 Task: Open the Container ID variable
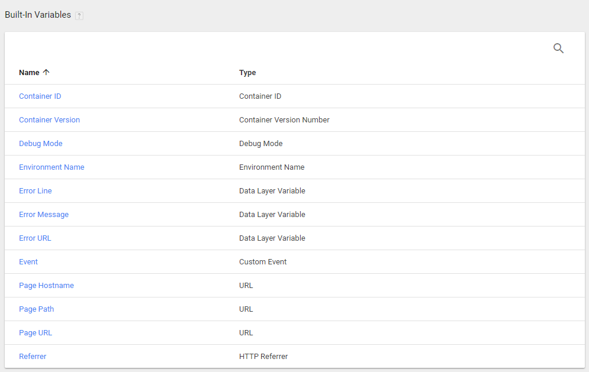(x=40, y=96)
